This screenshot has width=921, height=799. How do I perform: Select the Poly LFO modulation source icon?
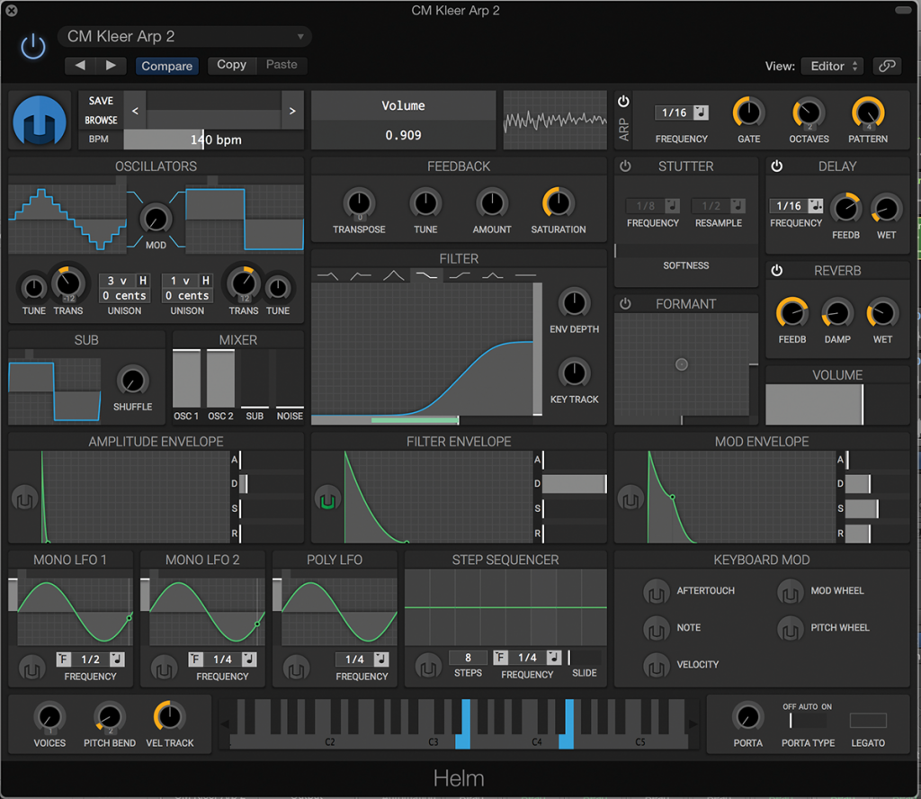(x=296, y=669)
